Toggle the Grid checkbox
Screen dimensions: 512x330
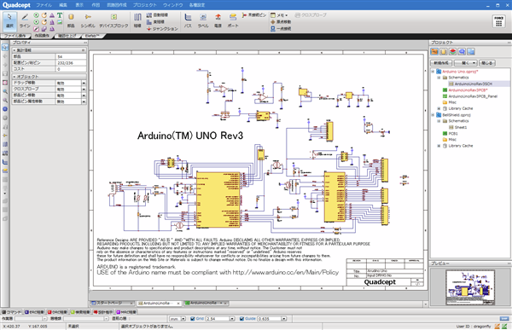(x=193, y=319)
